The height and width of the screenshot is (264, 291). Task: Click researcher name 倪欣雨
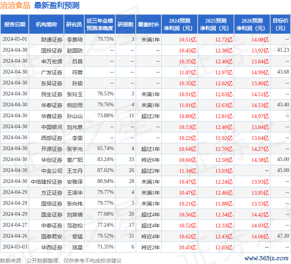(74, 105)
